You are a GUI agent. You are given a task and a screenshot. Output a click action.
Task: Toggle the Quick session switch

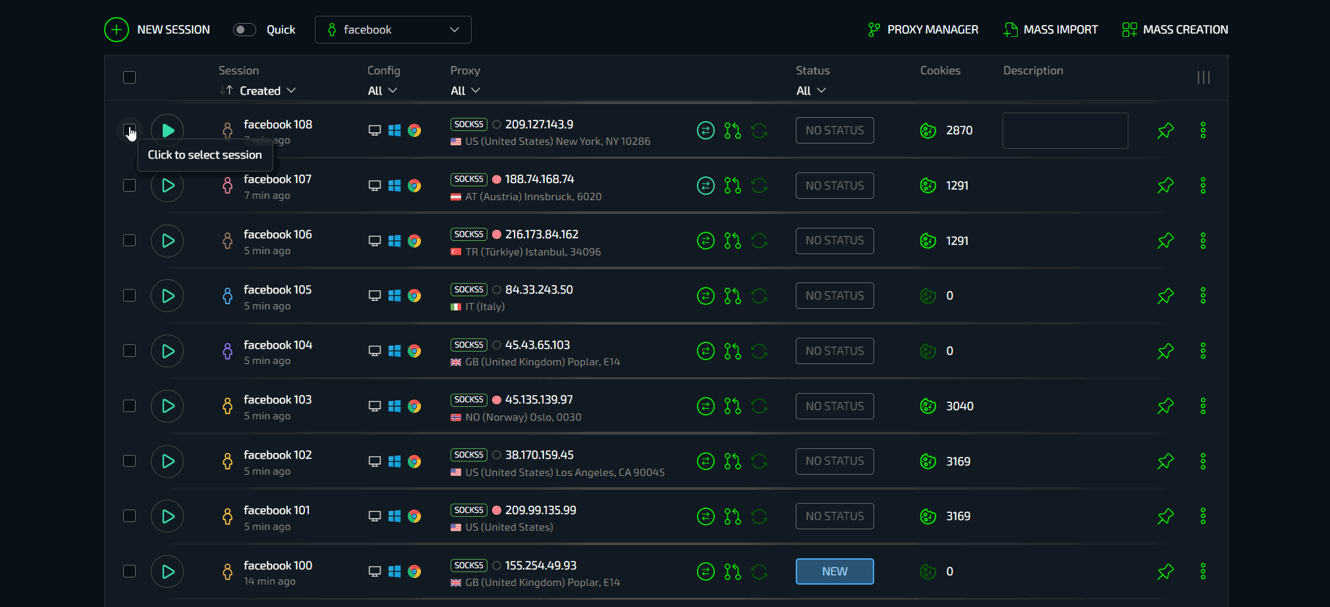[244, 30]
